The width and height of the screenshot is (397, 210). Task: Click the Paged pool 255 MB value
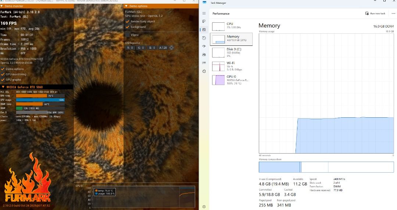pos(266,205)
